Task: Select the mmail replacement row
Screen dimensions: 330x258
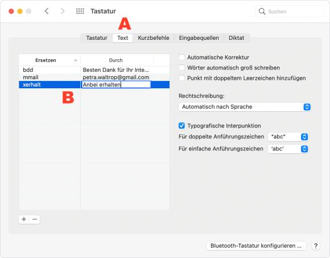Action: (x=94, y=77)
